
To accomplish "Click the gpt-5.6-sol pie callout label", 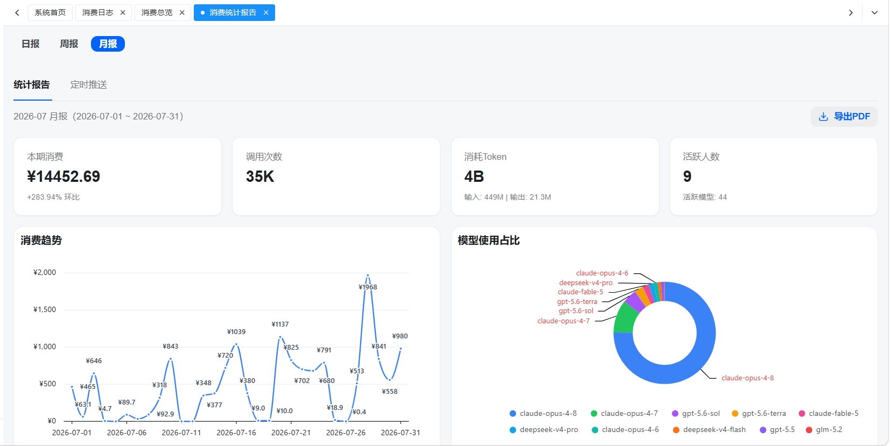I will [576, 311].
